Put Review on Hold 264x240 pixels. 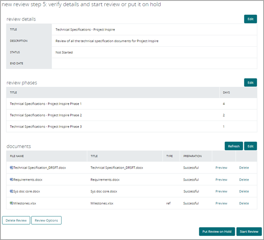(x=217, y=231)
